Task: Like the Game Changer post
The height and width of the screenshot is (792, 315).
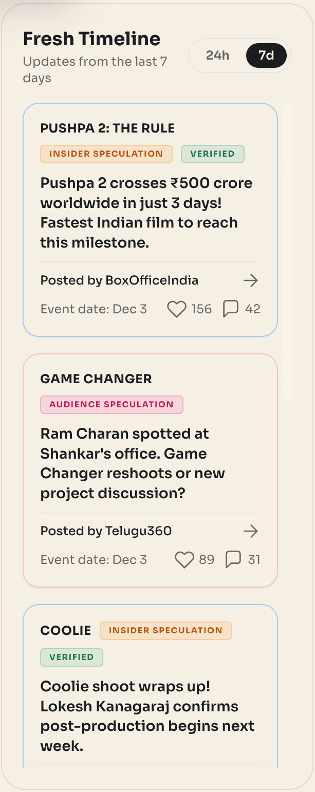Action: (183, 559)
